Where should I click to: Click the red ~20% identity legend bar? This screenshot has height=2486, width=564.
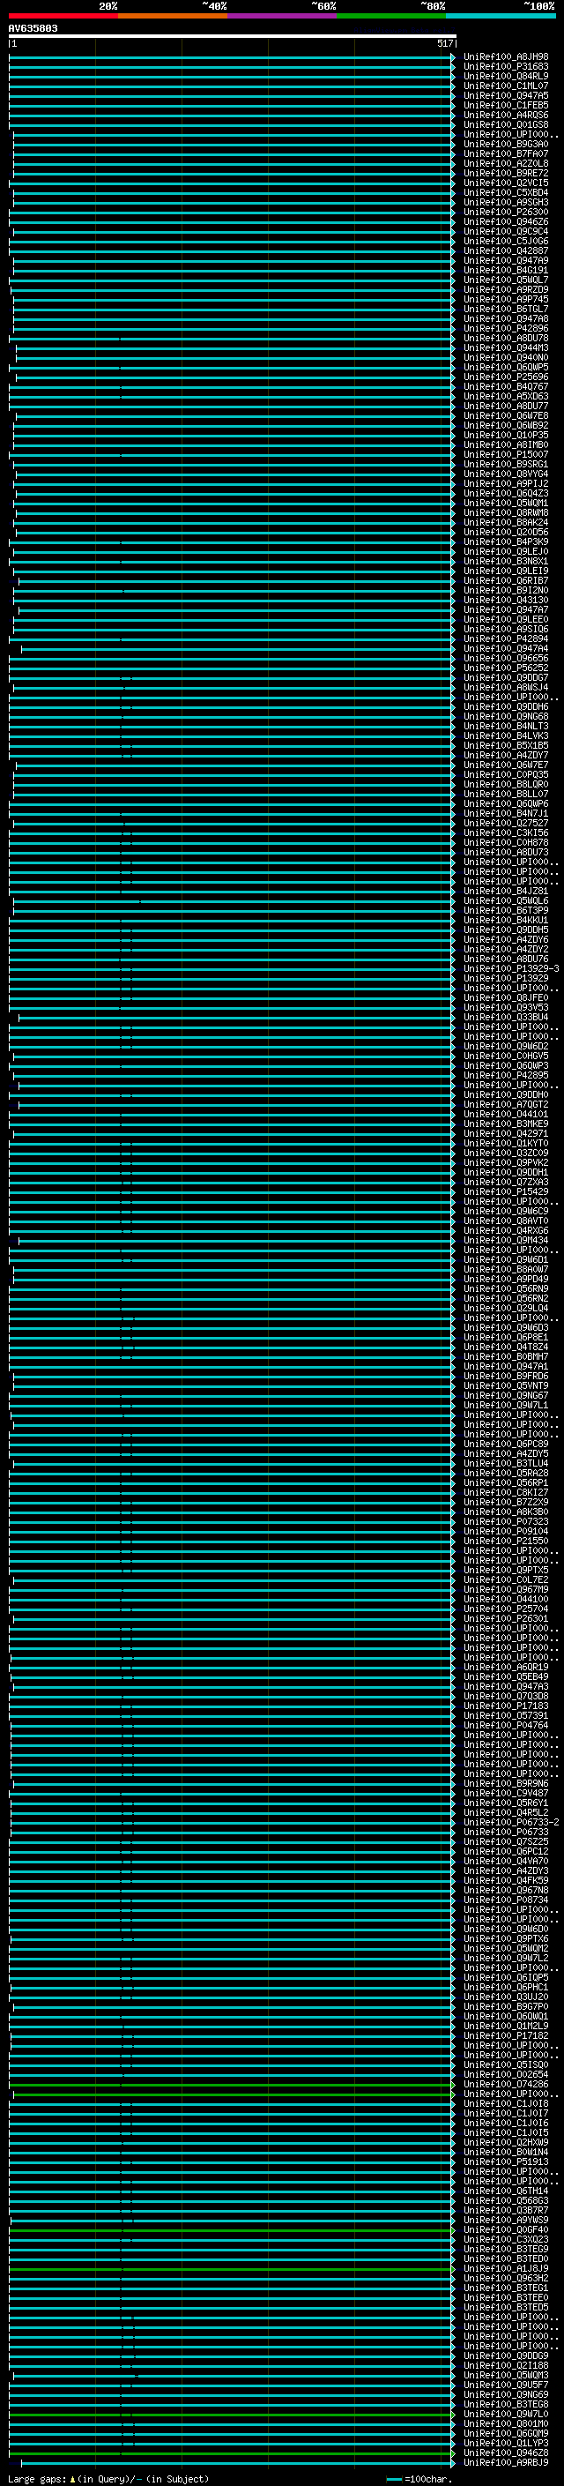pyautogui.click(x=63, y=16)
